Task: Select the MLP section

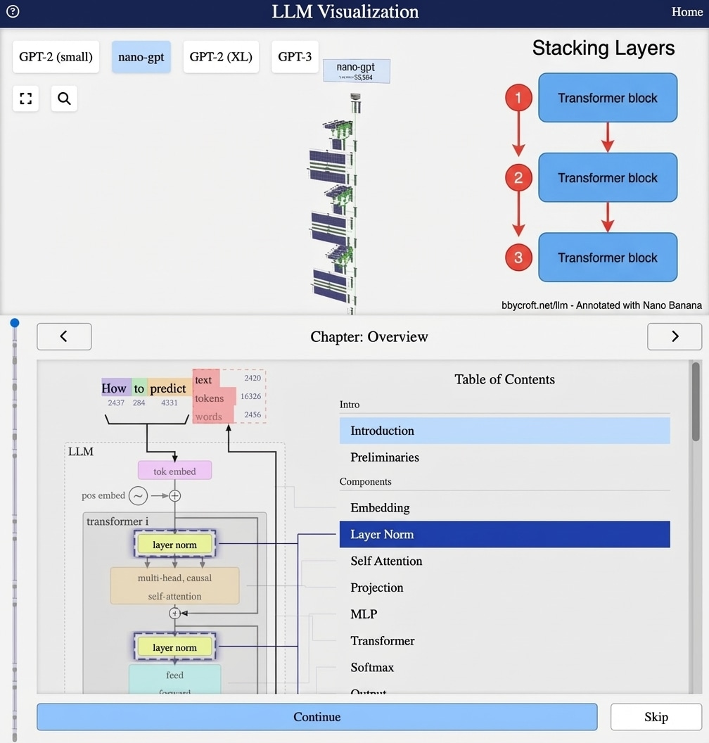Action: pos(364,614)
